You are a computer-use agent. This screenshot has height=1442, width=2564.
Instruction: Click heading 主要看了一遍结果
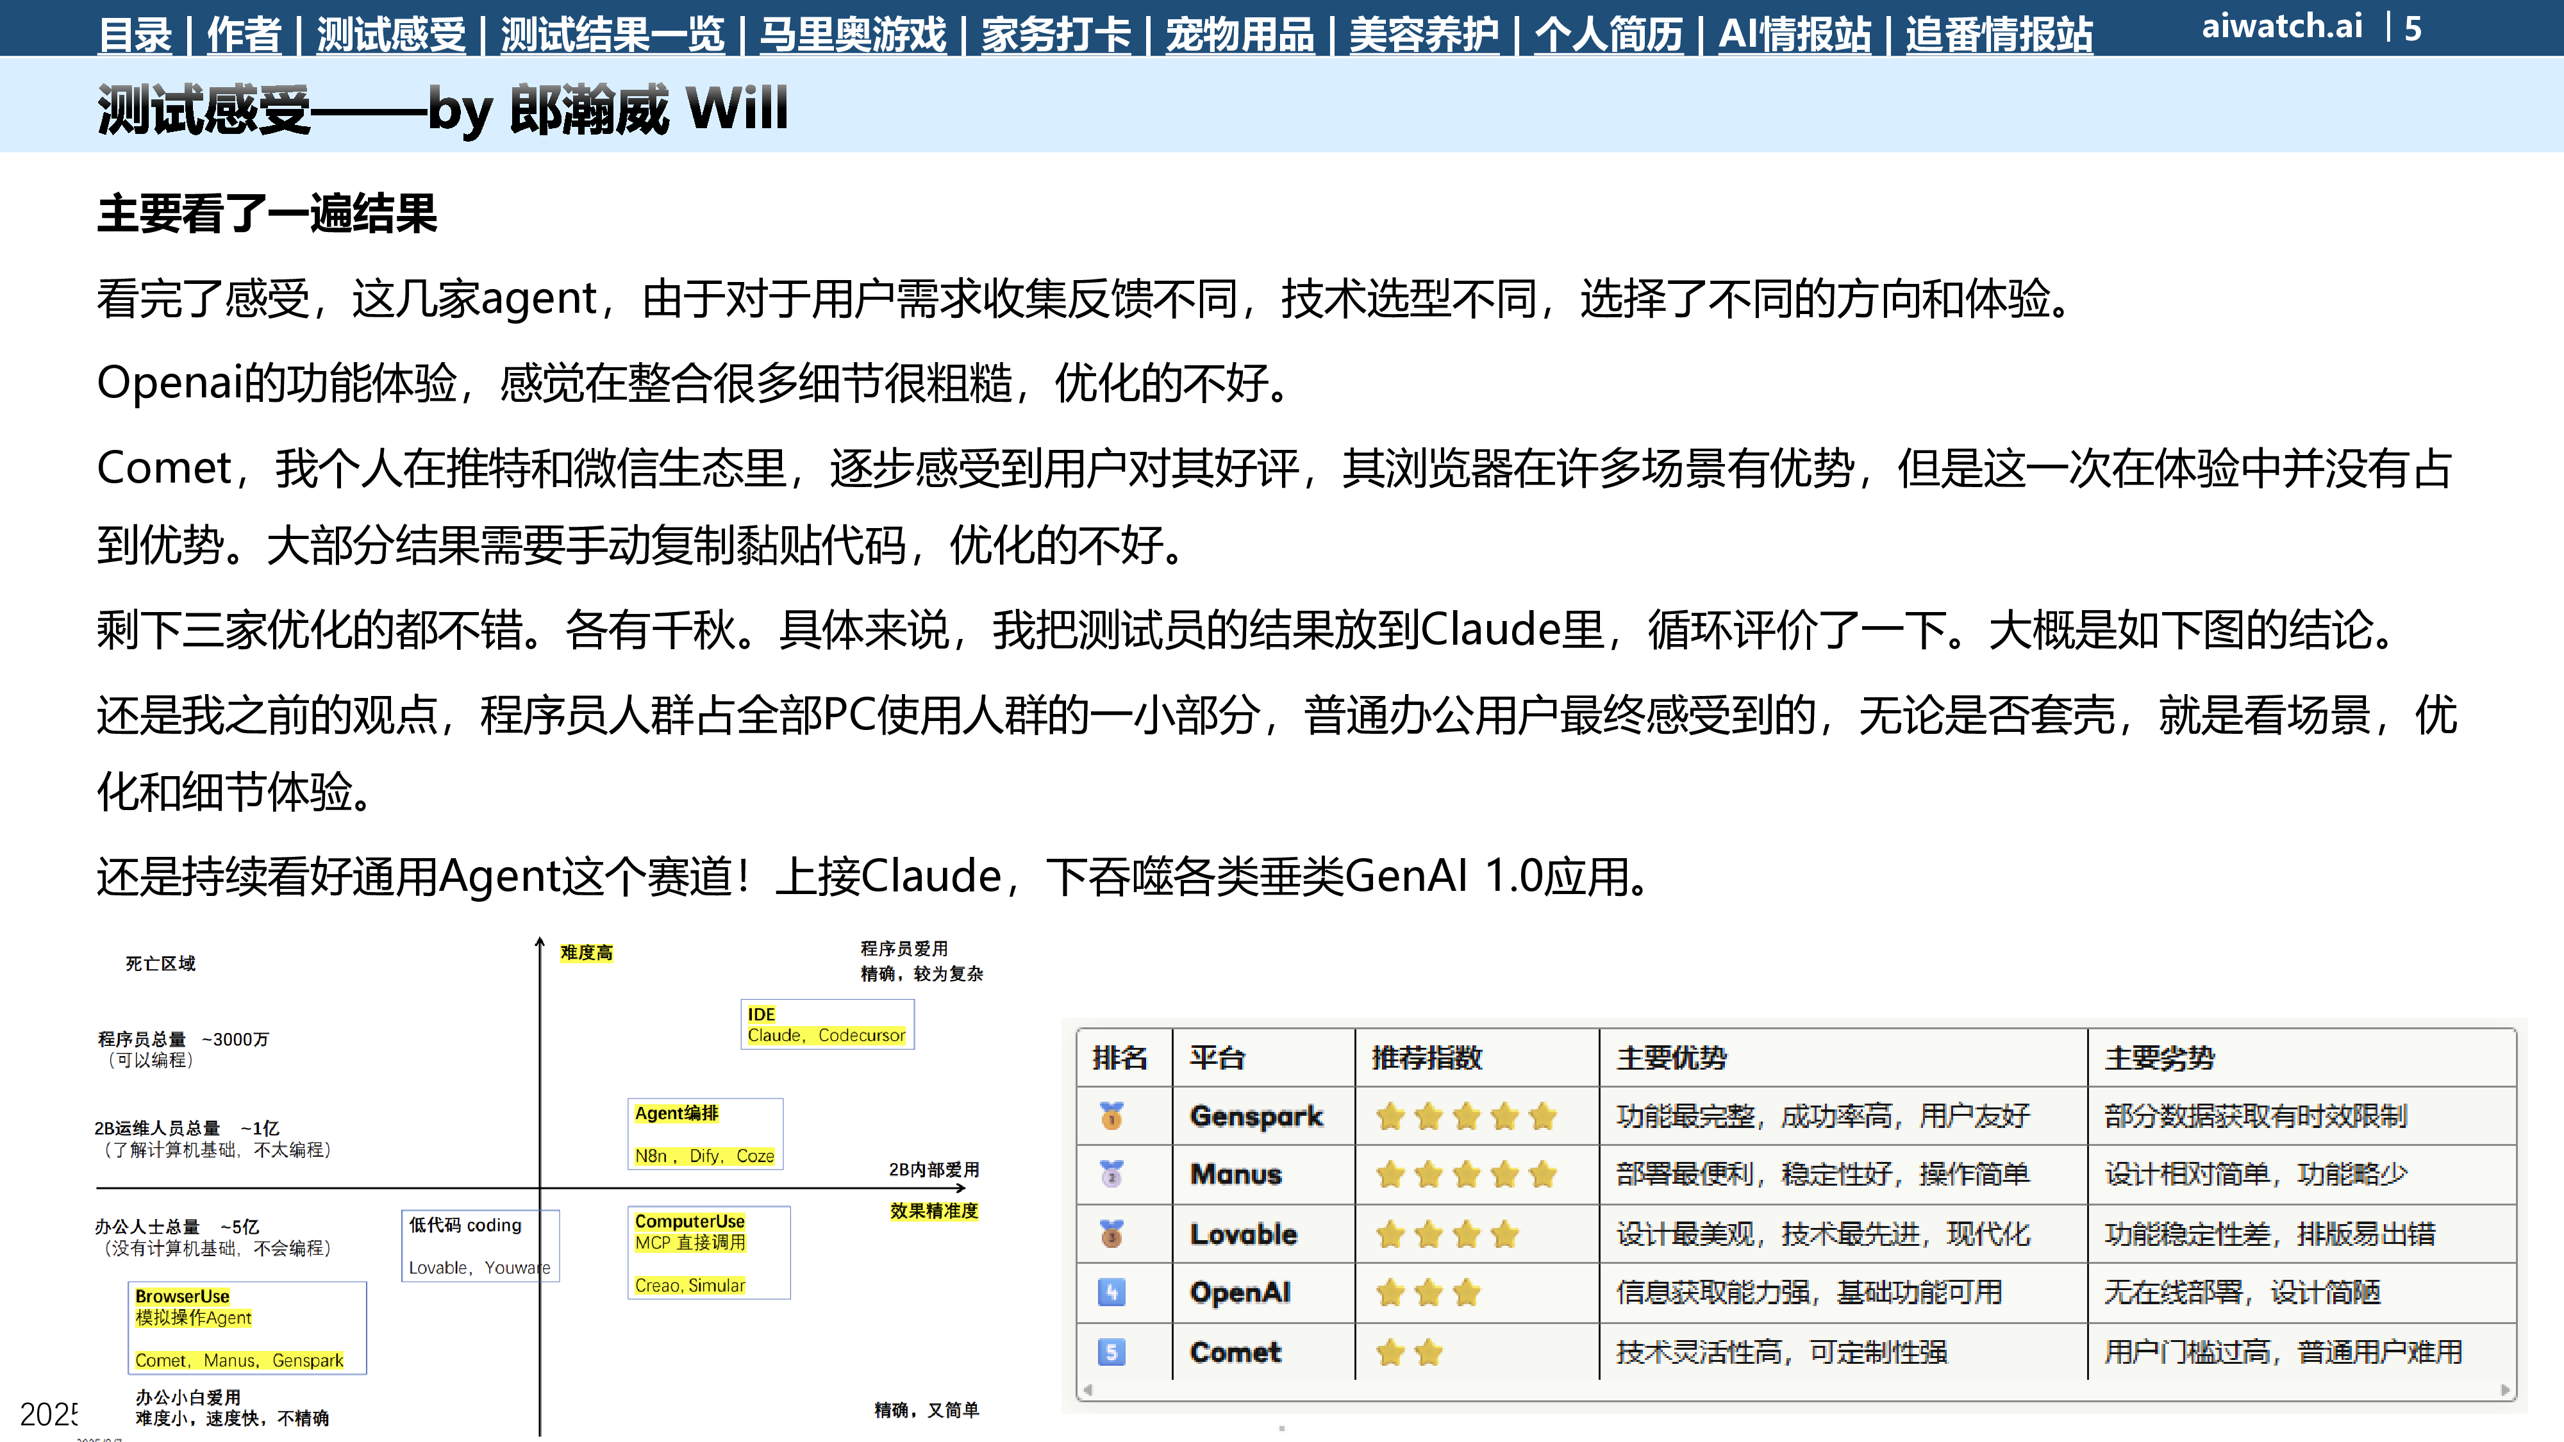pyautogui.click(x=267, y=213)
